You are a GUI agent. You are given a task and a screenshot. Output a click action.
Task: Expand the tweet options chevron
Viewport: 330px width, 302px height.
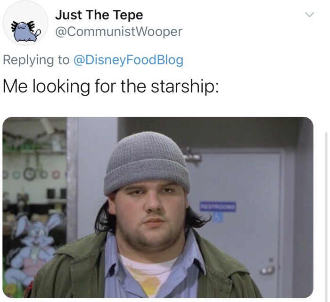click(310, 15)
